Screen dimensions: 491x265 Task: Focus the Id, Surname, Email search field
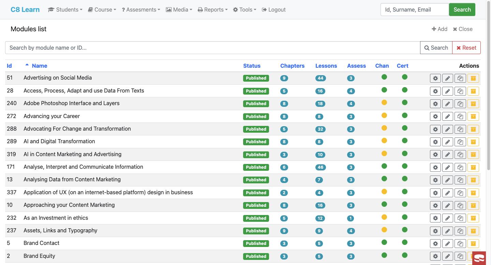pos(415,10)
